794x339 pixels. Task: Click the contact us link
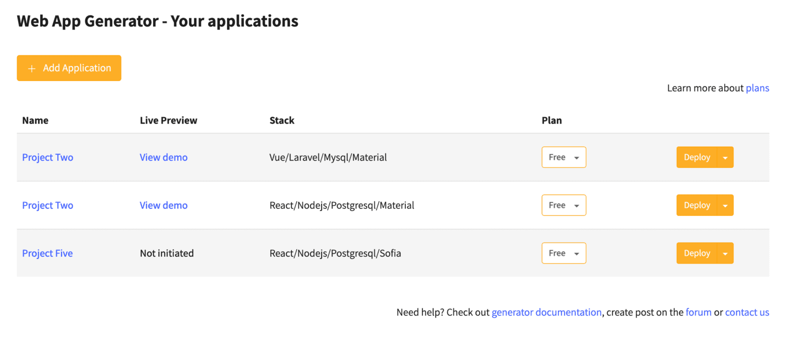point(747,313)
